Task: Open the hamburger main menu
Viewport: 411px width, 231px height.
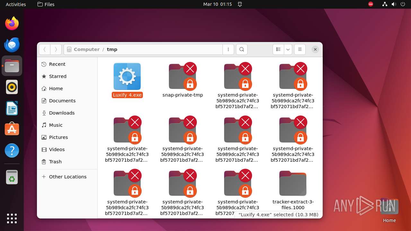Action: 300,49
